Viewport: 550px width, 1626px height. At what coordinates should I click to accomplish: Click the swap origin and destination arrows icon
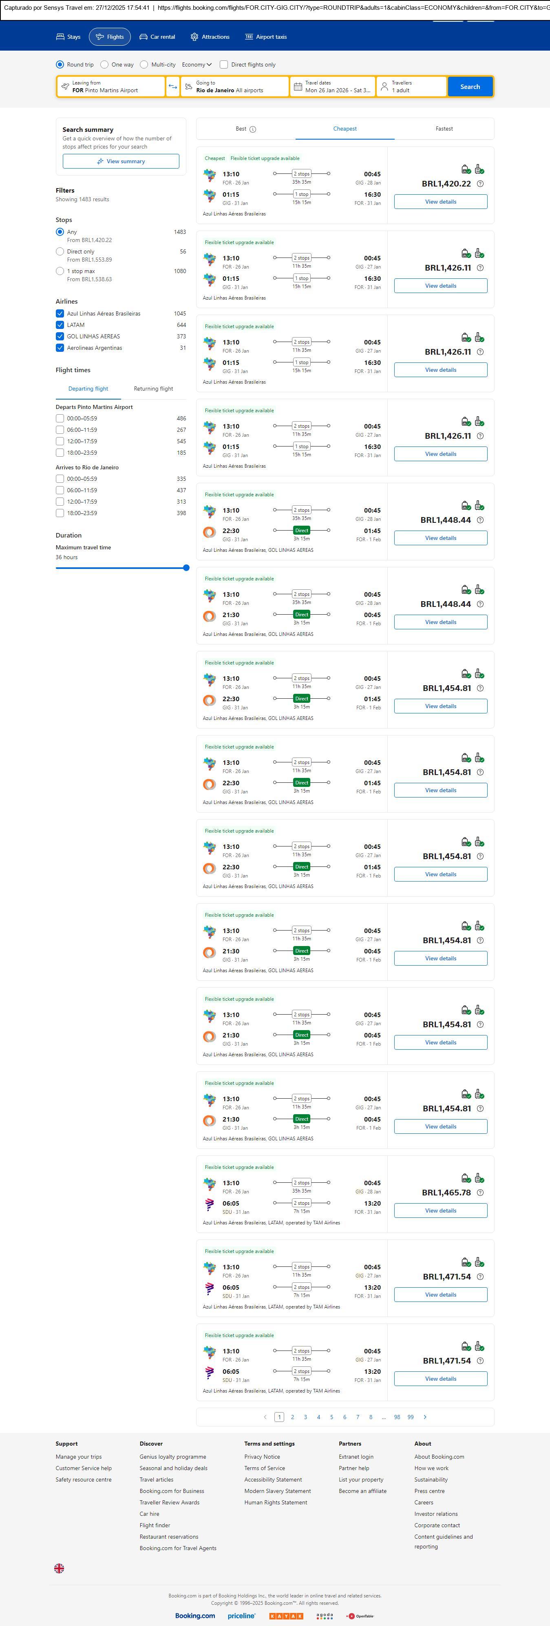[173, 87]
